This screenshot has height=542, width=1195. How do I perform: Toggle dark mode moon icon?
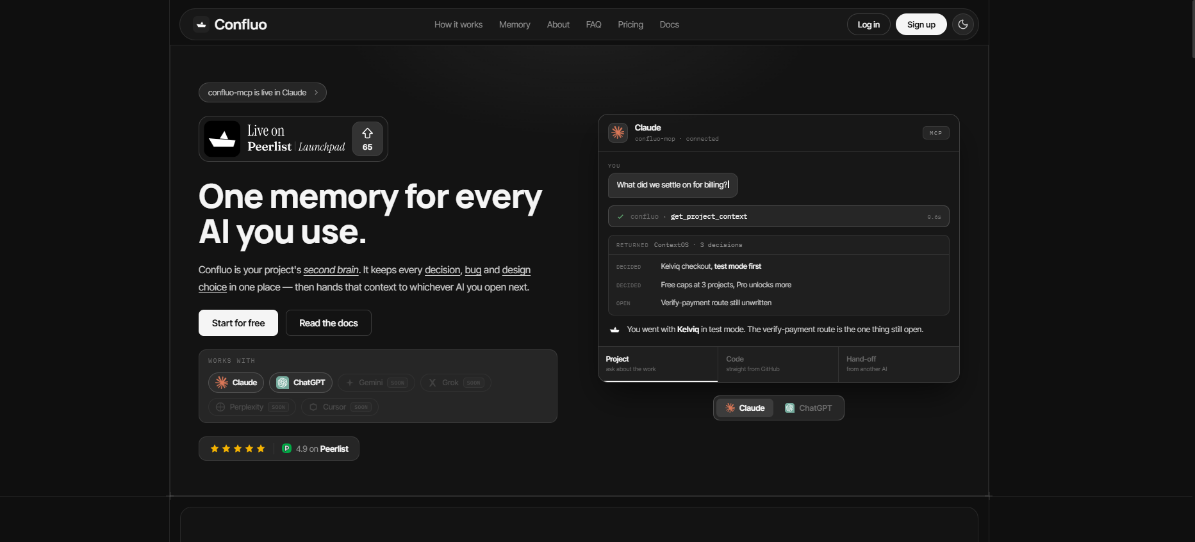[x=963, y=24]
